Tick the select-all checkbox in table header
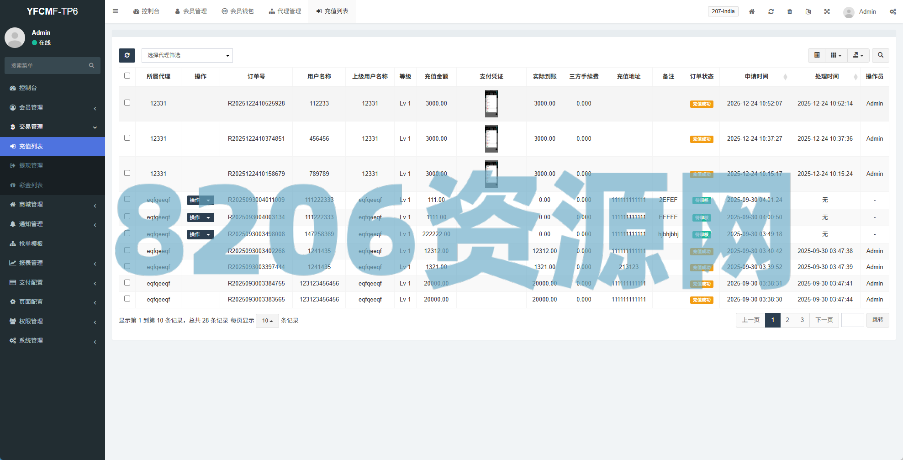 click(x=127, y=76)
